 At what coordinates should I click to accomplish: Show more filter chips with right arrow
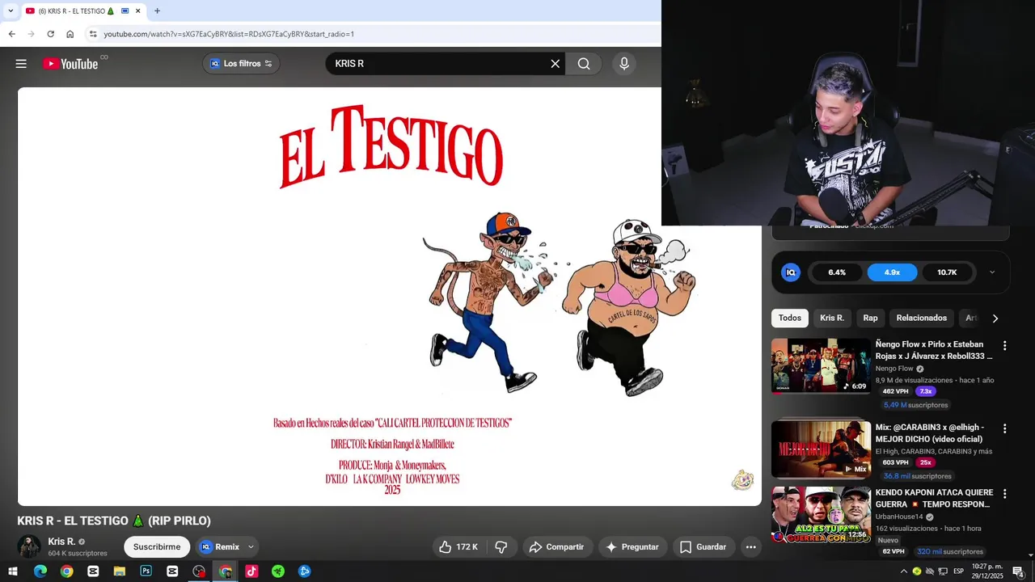[x=995, y=318]
